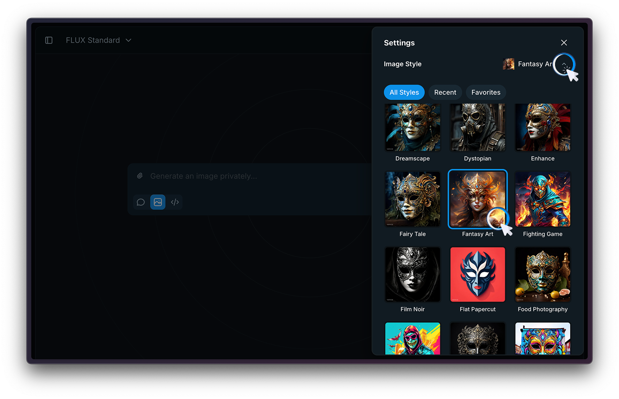The height and width of the screenshot is (399, 619).
Task: Click the "Fighting Game" label text
Action: click(543, 234)
